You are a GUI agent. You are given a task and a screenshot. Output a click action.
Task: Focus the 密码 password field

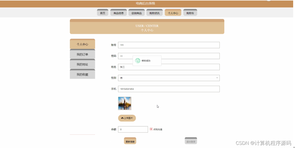click(169, 56)
